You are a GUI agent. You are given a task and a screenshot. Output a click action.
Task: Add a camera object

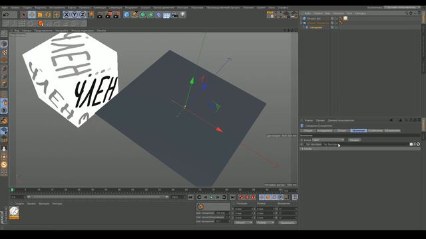(174, 15)
